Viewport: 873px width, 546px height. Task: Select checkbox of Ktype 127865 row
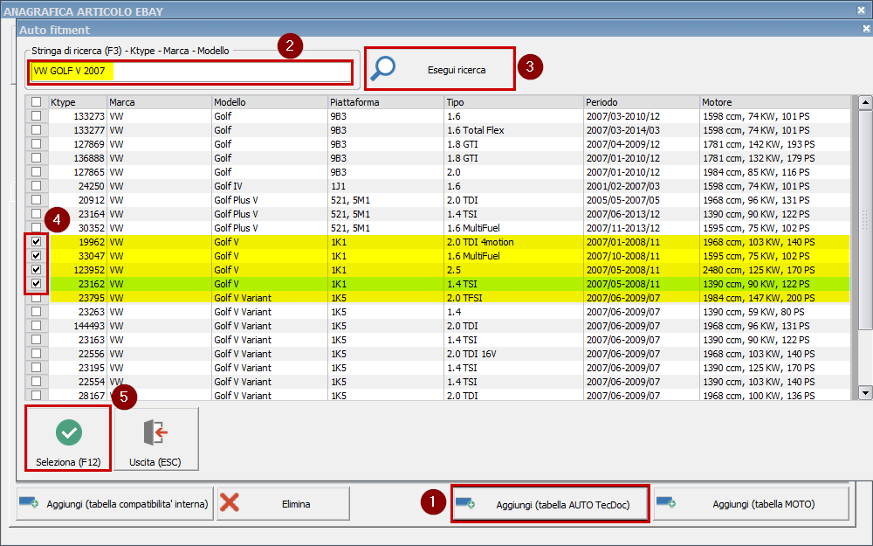tap(36, 171)
